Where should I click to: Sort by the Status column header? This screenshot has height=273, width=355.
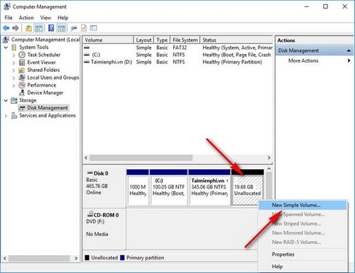[x=236, y=40]
